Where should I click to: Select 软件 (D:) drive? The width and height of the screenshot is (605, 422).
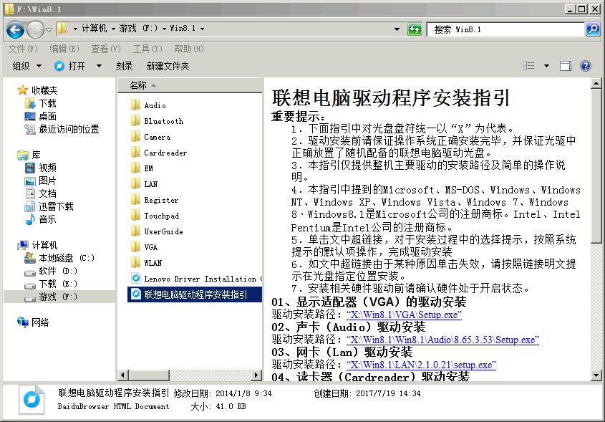click(x=51, y=271)
